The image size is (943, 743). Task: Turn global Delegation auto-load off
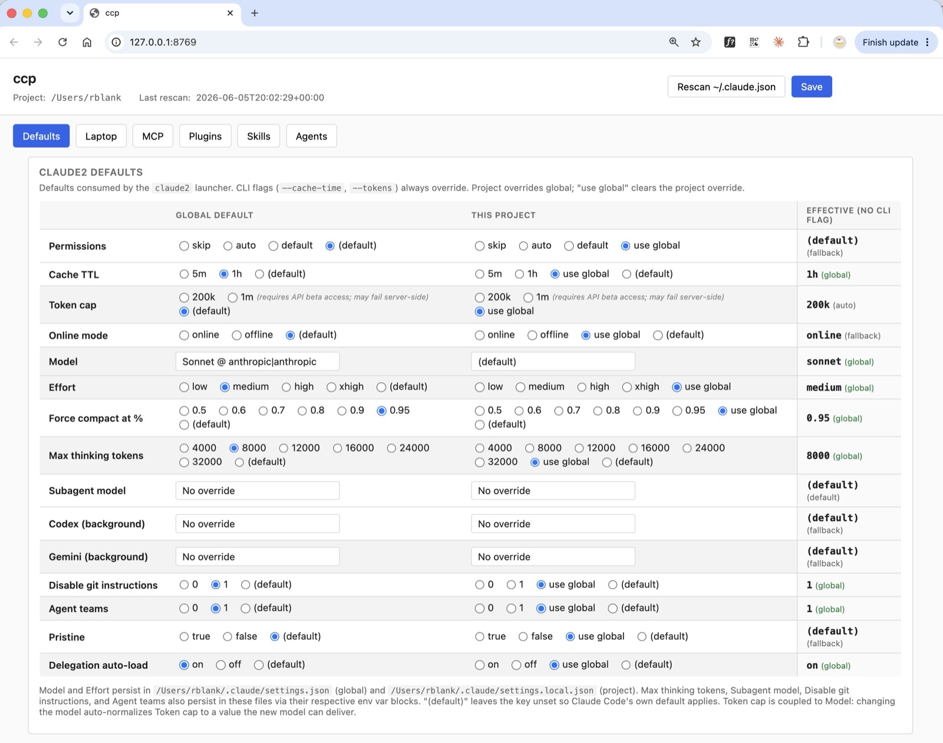[220, 665]
